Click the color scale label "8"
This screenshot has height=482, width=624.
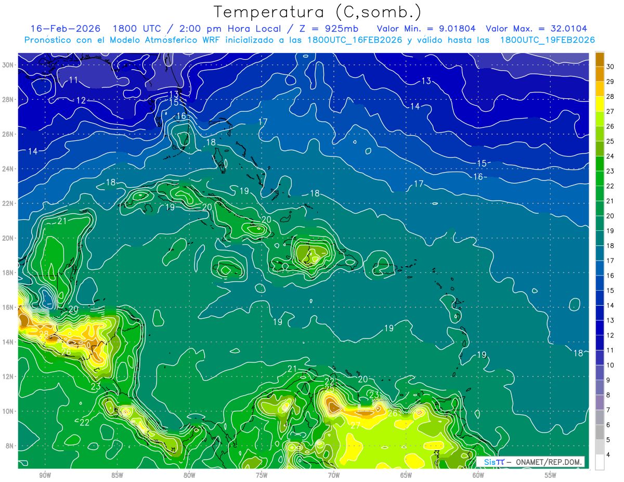click(x=609, y=395)
